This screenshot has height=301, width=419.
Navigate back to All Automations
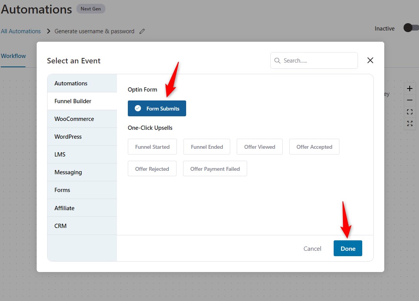20,31
